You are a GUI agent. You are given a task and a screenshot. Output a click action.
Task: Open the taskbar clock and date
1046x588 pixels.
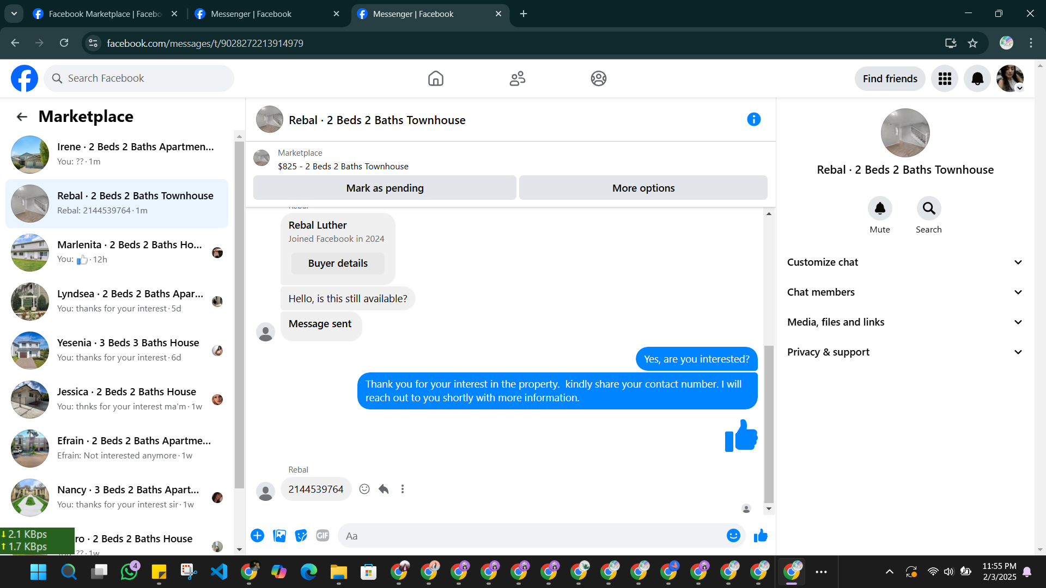[x=999, y=572]
